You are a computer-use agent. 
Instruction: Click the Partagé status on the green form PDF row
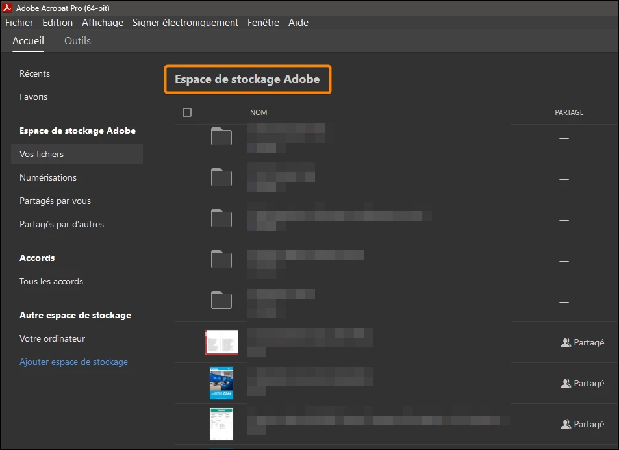(x=582, y=424)
